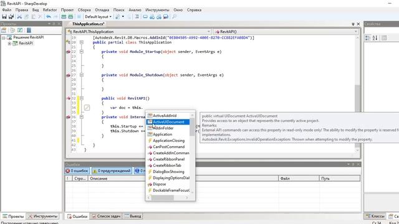399x224 pixels.
Task: Toggle the blue info messages filter
Action: 140,171
